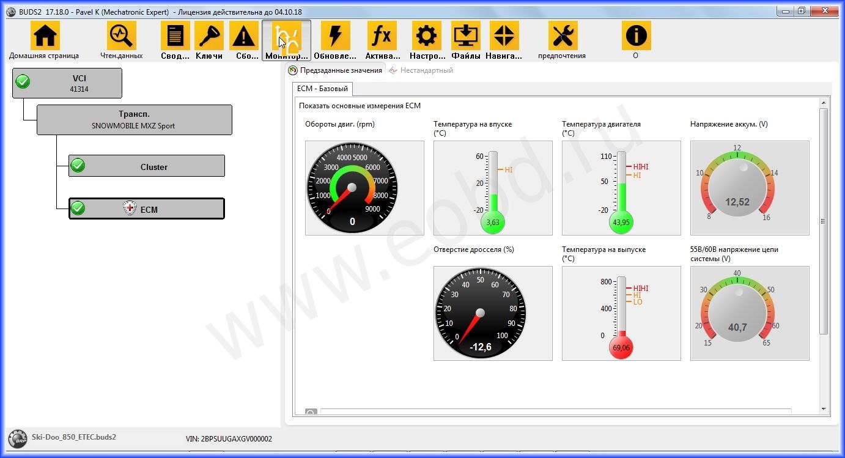
Task: Open the Сбо... faults warning icon
Action: (x=244, y=35)
